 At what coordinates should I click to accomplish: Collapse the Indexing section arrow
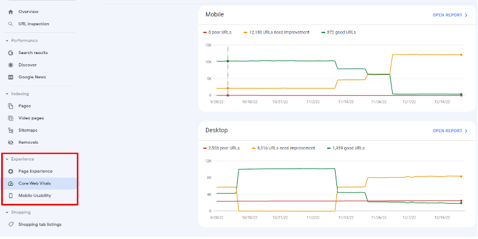7,94
